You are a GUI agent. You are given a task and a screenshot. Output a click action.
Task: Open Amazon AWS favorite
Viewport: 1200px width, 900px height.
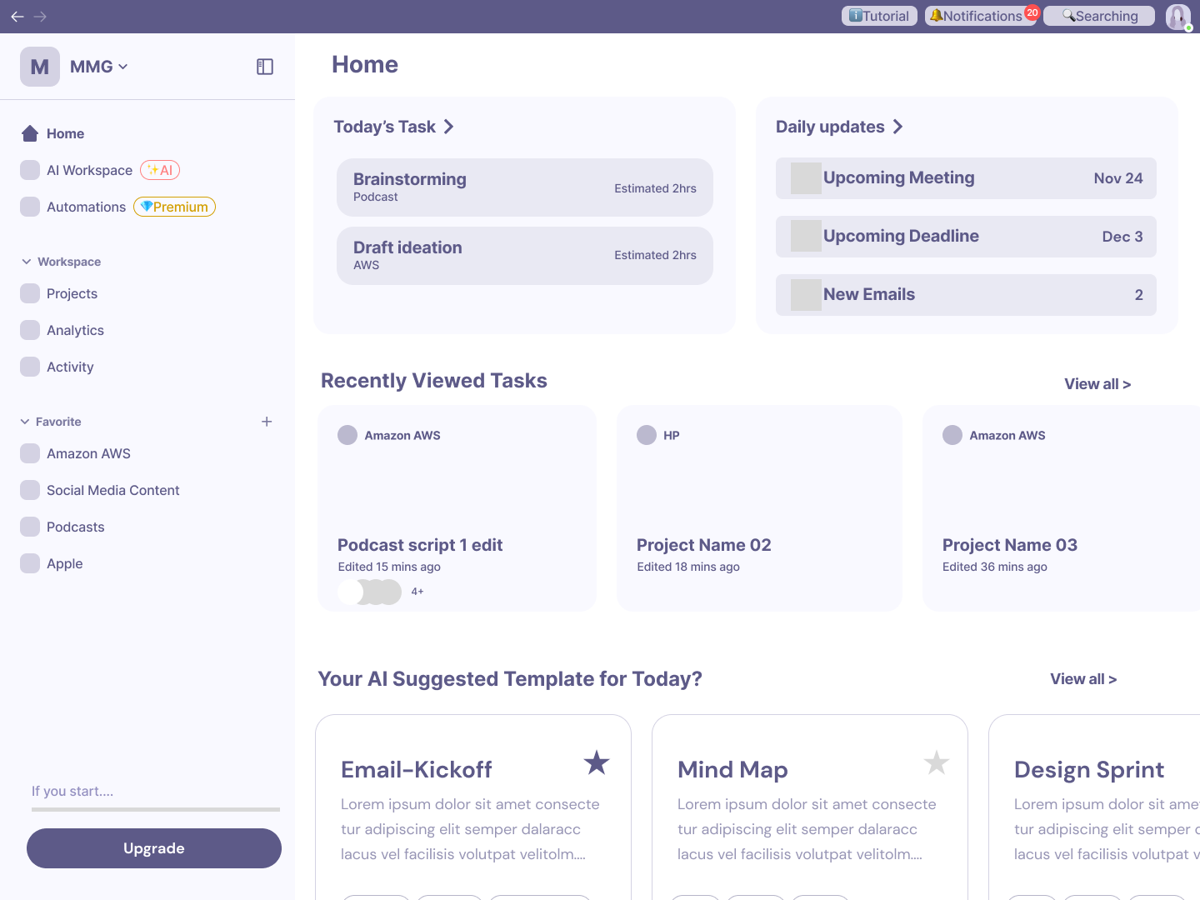click(75, 453)
